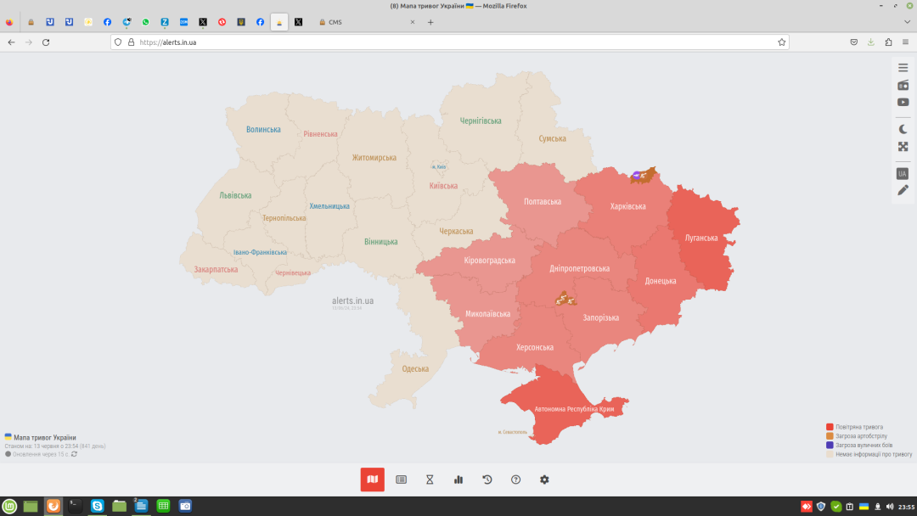Toggle fullscreen map mode
Viewport: 917px width, 516px height.
[903, 145]
